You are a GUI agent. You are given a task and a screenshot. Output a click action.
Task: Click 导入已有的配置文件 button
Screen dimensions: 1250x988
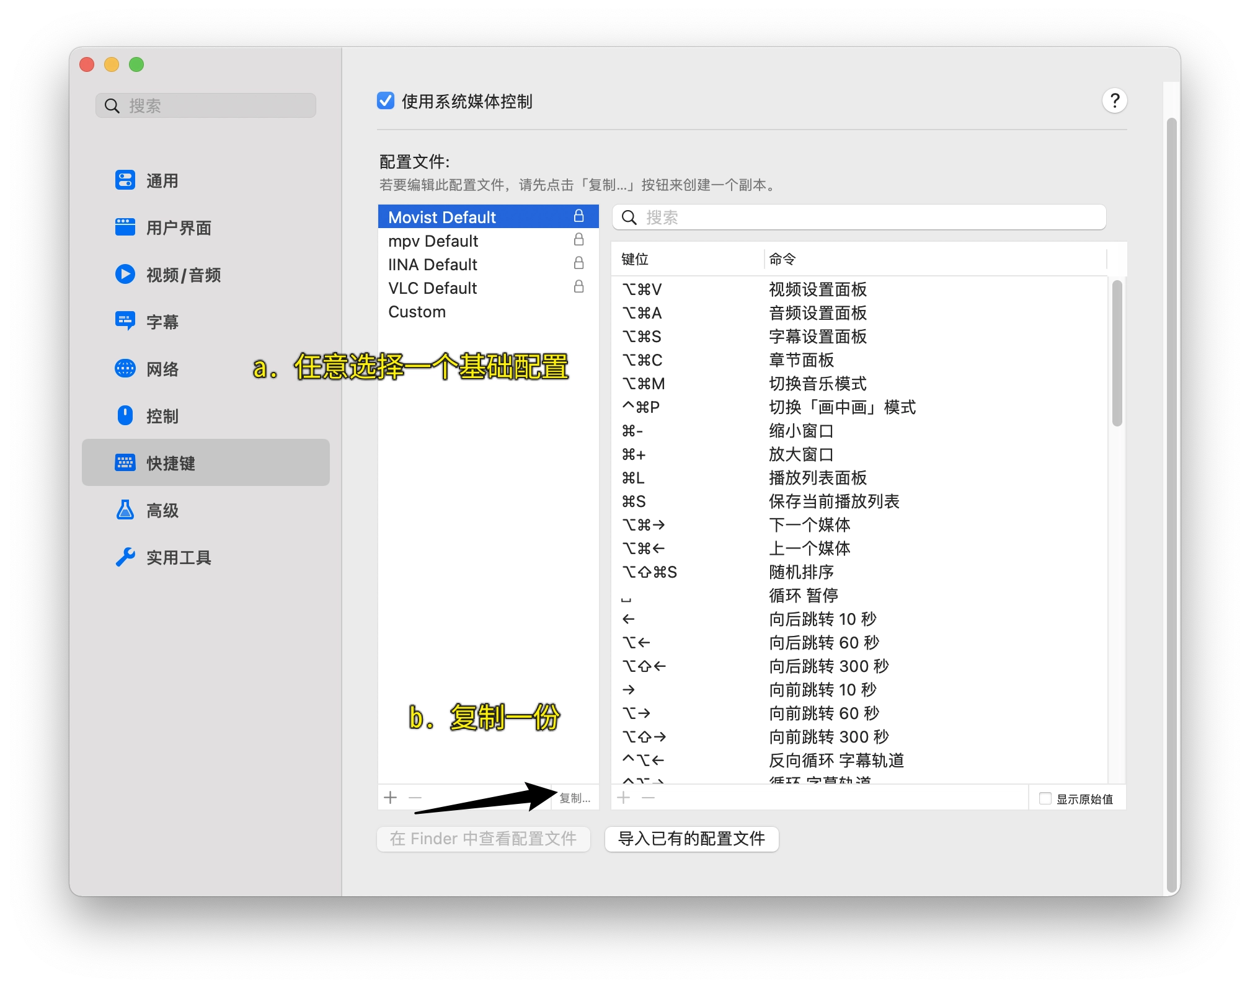click(691, 839)
